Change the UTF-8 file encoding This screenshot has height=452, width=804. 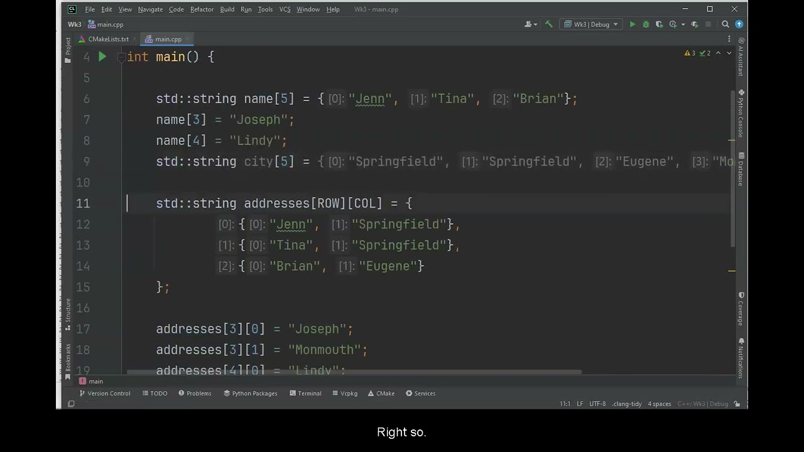pyautogui.click(x=597, y=404)
